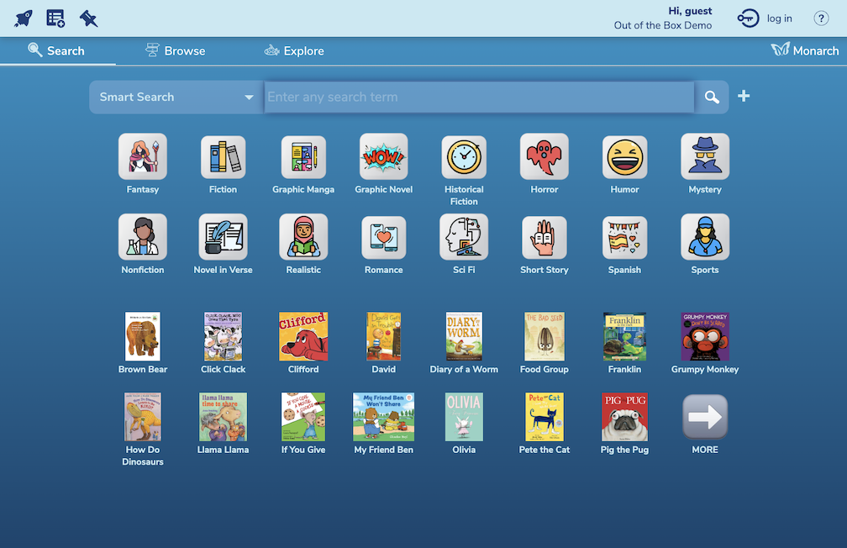Image resolution: width=847 pixels, height=548 pixels.
Task: Click the log in link
Action: point(765,18)
